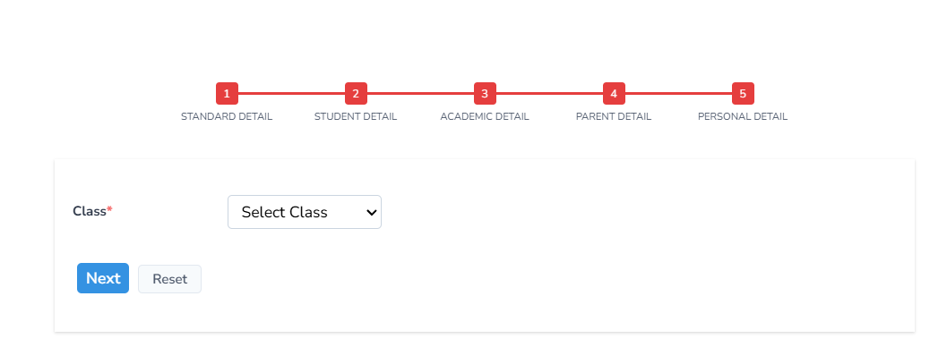Choose the PERSONAL DETAIL step label
Screen dimensions: 947x364
pos(743,117)
